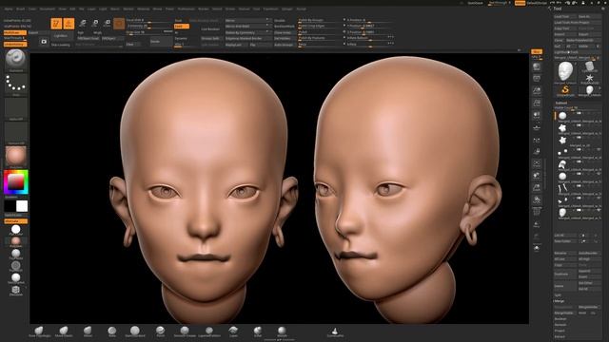Image resolution: width=609 pixels, height=342 pixels.
Task: Toggle the orange Draw mode button
Action: click(x=69, y=24)
